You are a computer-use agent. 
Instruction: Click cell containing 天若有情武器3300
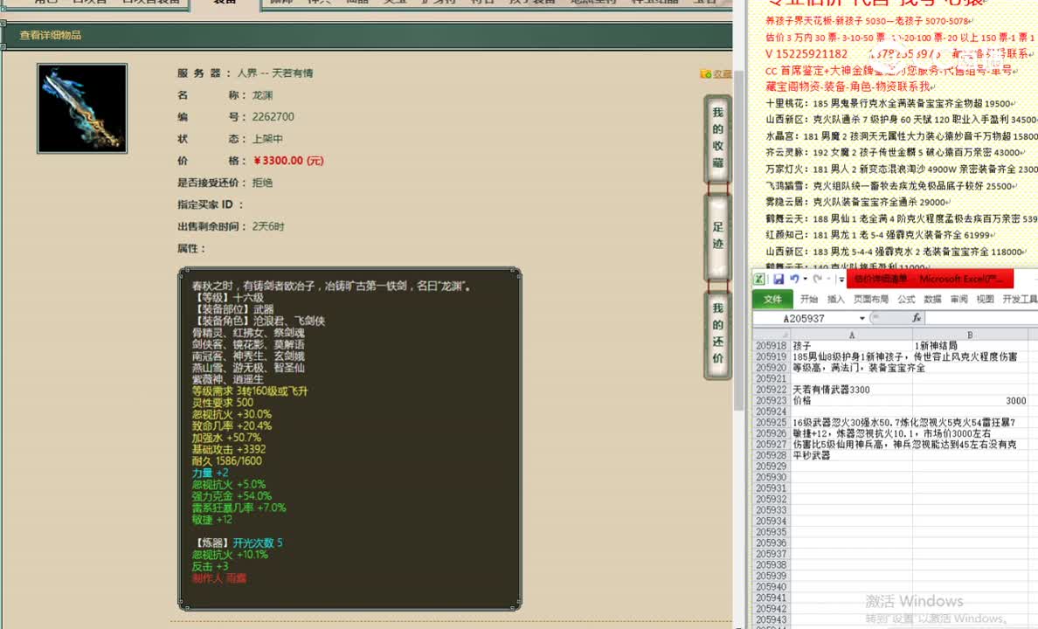pyautogui.click(x=851, y=390)
